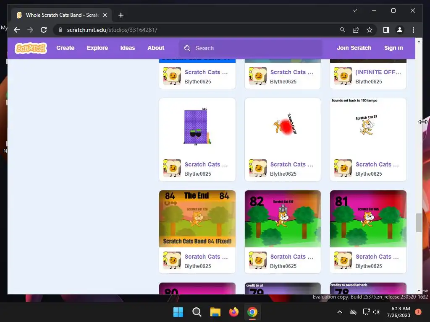Click the zoom magnifier icon in address bar
Viewport: 430px width, 322px height.
(343, 30)
